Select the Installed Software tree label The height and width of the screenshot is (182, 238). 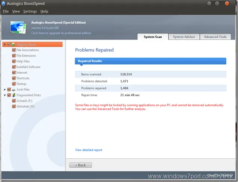(28, 67)
